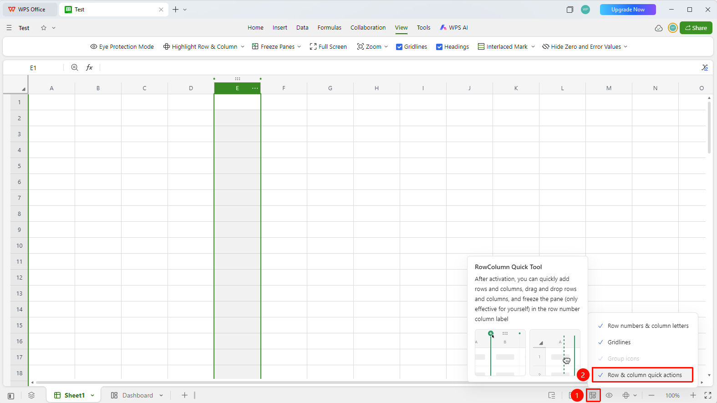Go to the Formulas ribbon tab
717x403 pixels.
[x=330, y=28]
